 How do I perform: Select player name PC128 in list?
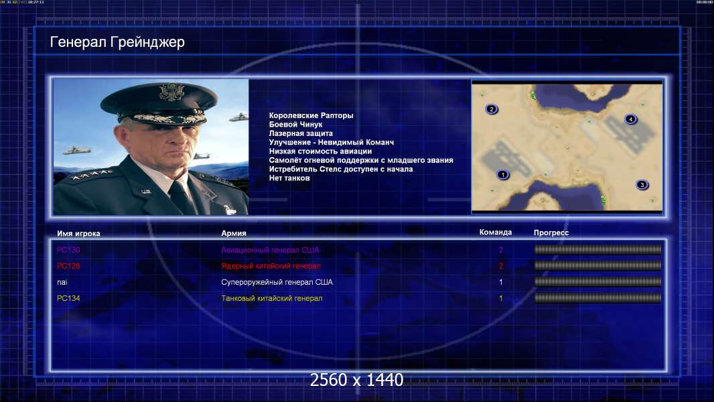tap(68, 266)
